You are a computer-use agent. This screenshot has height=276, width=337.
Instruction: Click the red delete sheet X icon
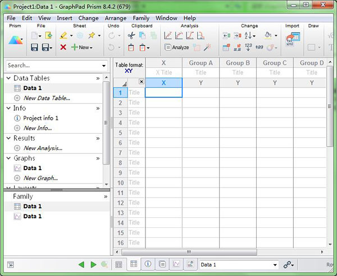[63, 47]
